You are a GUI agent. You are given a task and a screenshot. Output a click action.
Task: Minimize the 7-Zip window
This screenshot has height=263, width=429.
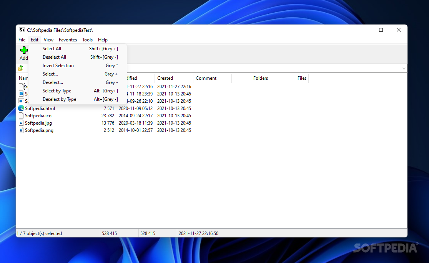(364, 30)
